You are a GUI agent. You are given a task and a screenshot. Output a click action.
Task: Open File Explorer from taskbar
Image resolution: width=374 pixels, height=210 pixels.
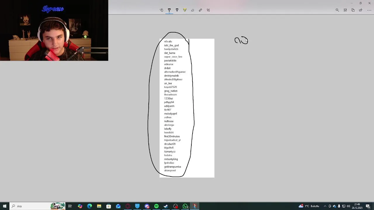99,206
